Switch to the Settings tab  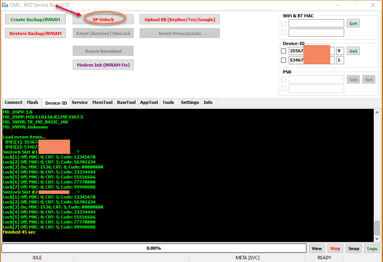pyautogui.click(x=190, y=103)
